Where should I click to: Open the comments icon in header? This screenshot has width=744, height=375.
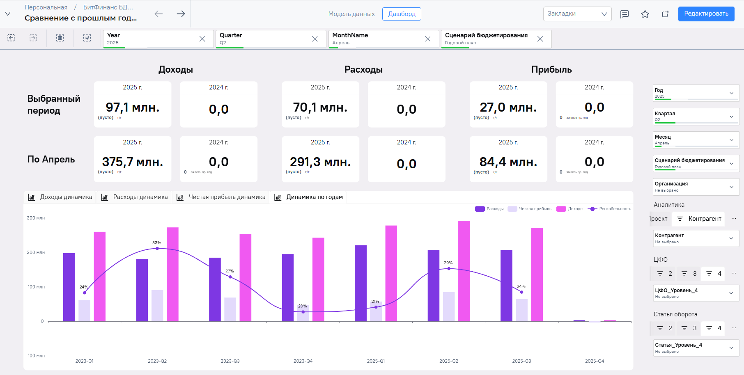(625, 14)
